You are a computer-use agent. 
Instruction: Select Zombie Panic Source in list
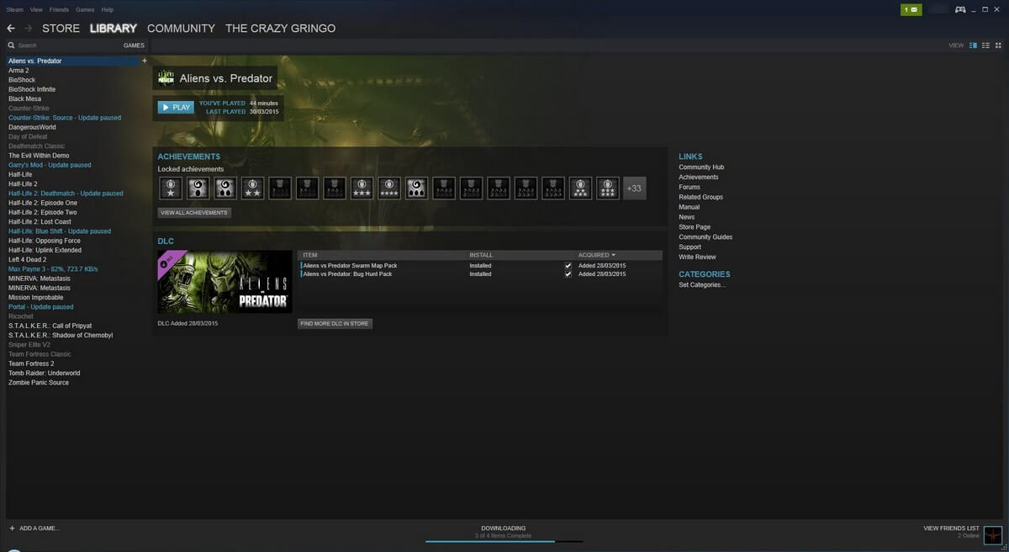tap(39, 383)
